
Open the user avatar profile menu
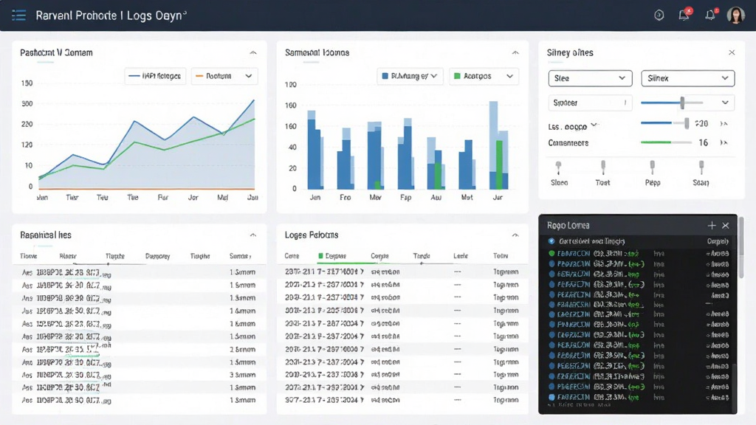736,15
